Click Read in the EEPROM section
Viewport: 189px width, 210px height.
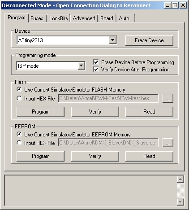(149, 156)
